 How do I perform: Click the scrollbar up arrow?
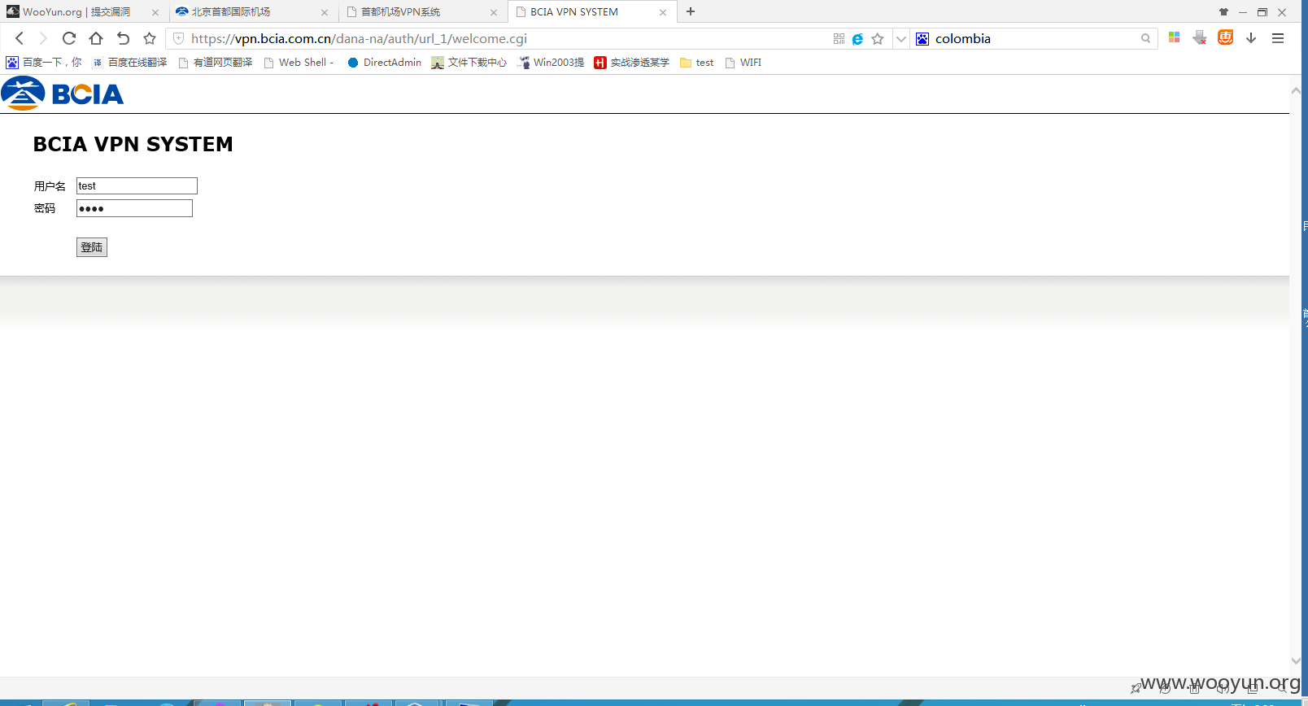(x=1295, y=90)
